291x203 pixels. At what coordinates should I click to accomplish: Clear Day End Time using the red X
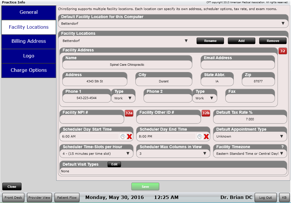pos(206,137)
